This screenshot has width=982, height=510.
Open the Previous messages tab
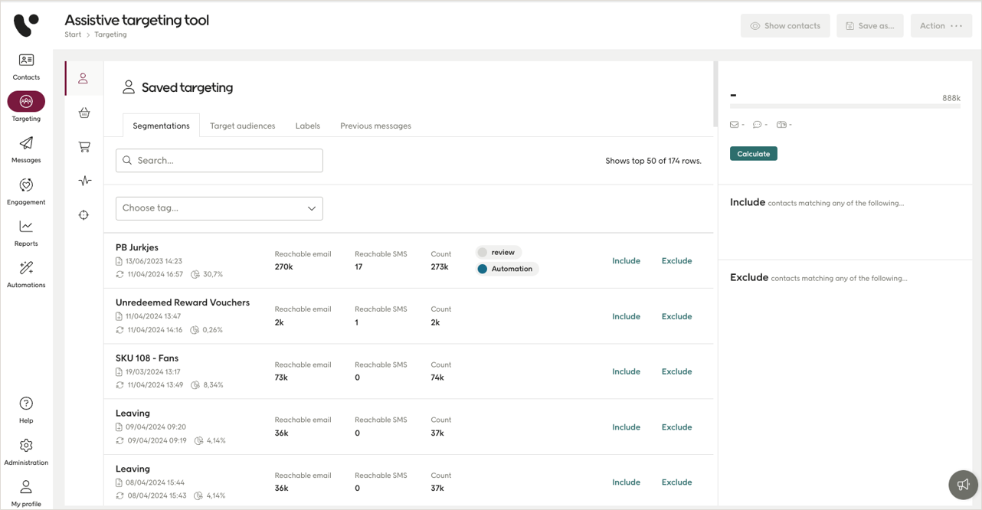pyautogui.click(x=375, y=125)
